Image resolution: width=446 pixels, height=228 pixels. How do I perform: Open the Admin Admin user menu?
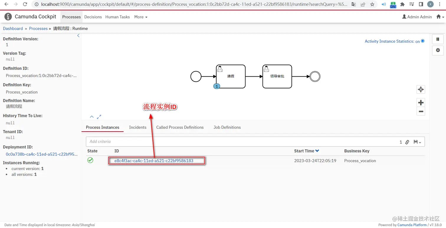point(417,17)
